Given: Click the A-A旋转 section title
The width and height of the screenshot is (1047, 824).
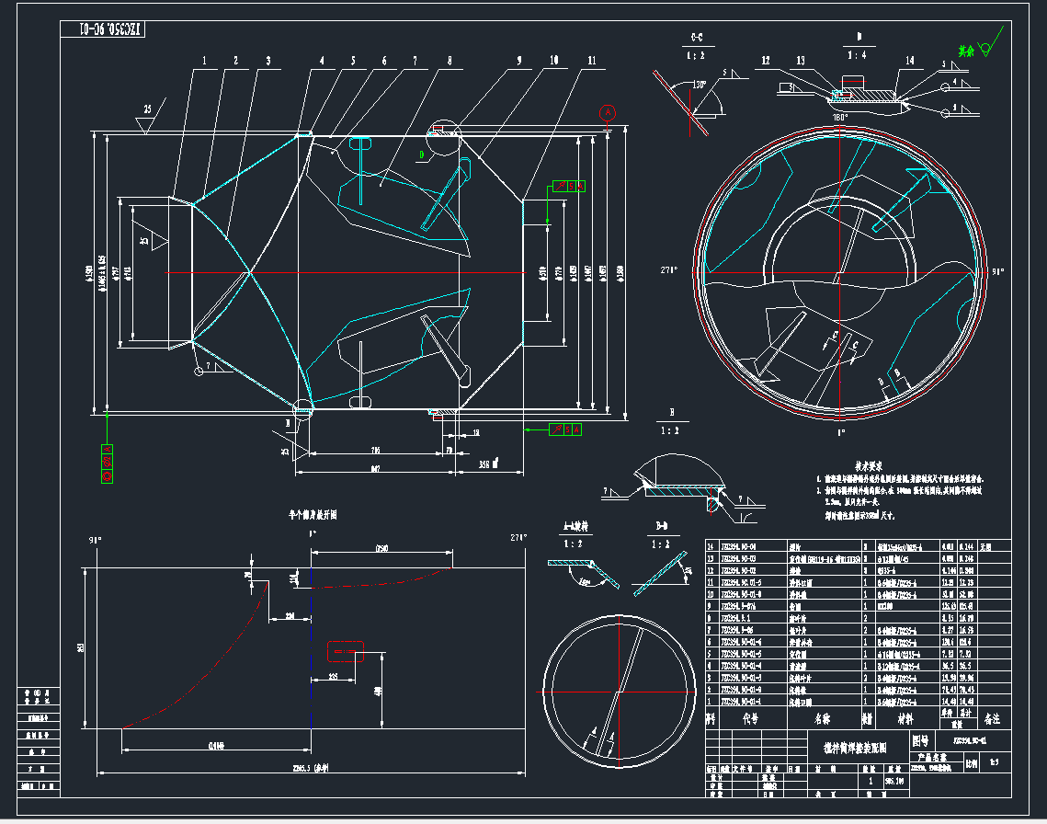Looking at the screenshot, I should 575,527.
